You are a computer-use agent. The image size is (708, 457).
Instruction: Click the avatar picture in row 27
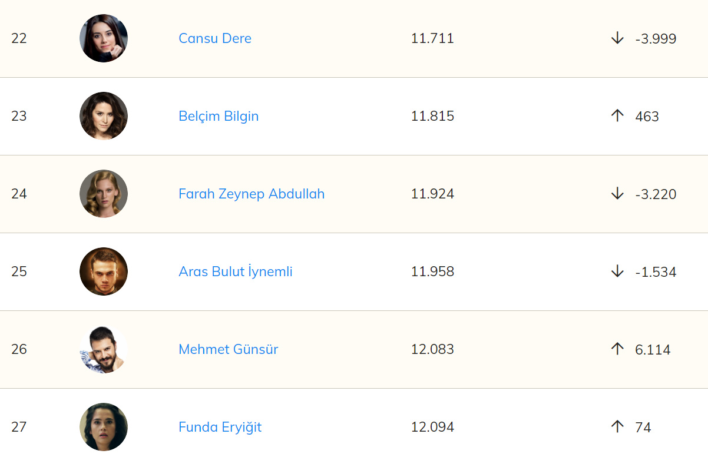point(104,427)
